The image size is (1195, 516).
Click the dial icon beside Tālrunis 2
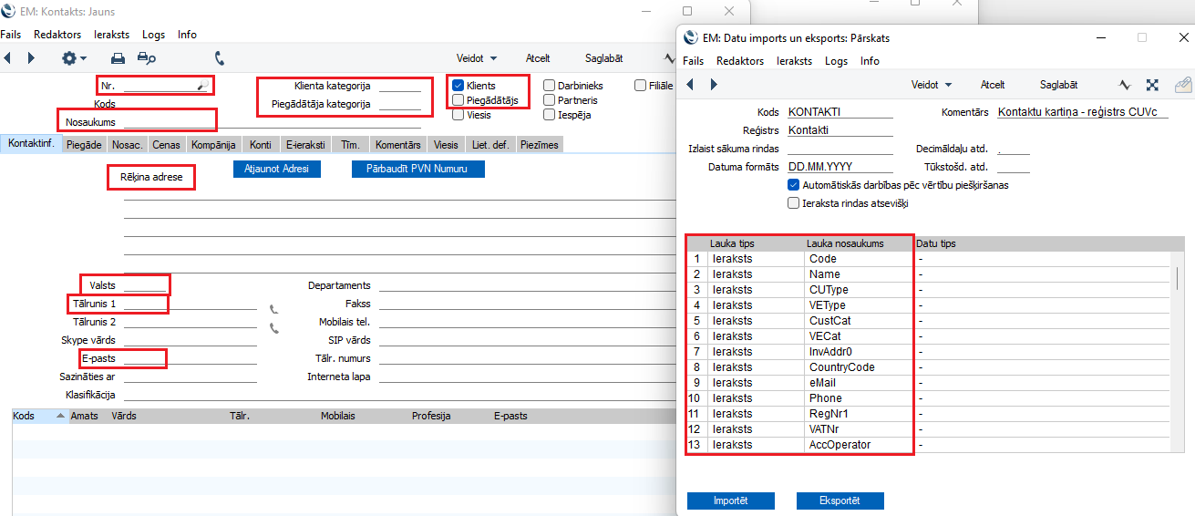[273, 327]
